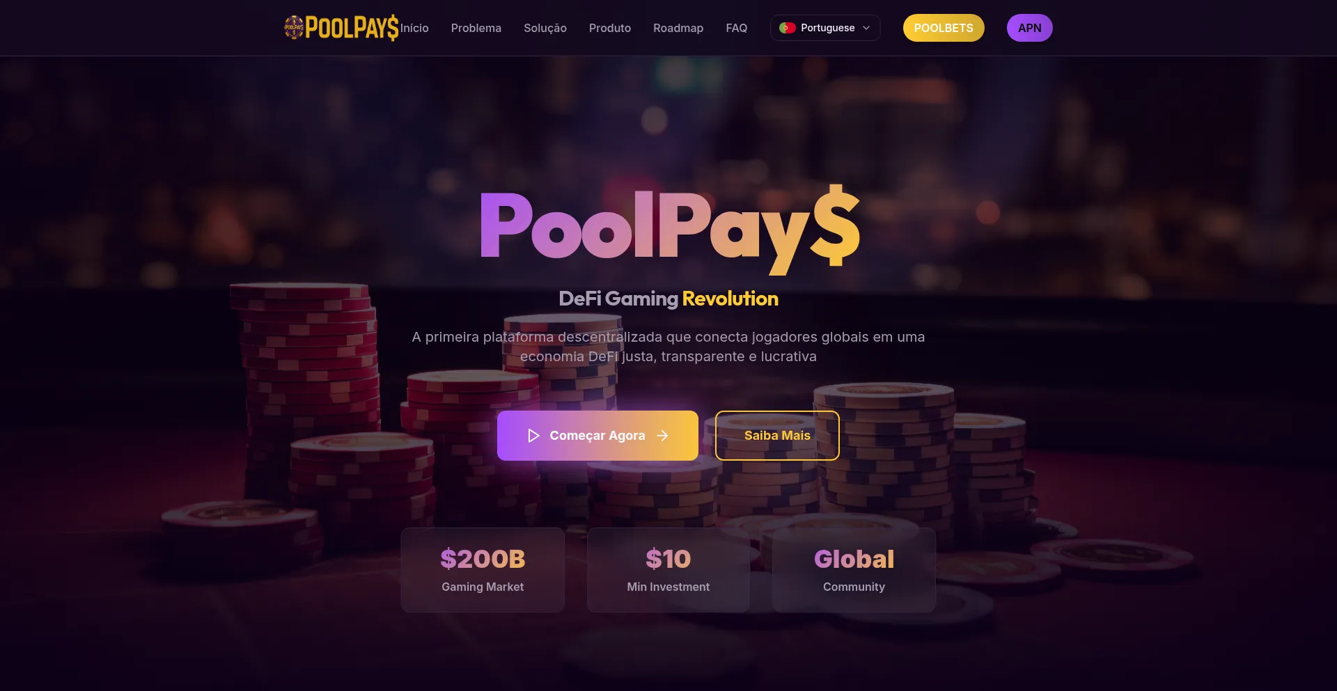Screen dimensions: 1337x691
Task: Open the FAQ nav link
Action: [737, 28]
